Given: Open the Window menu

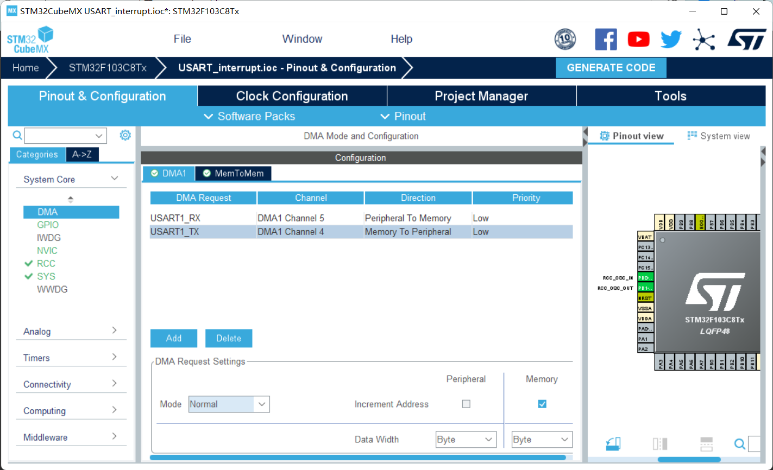Looking at the screenshot, I should point(302,39).
